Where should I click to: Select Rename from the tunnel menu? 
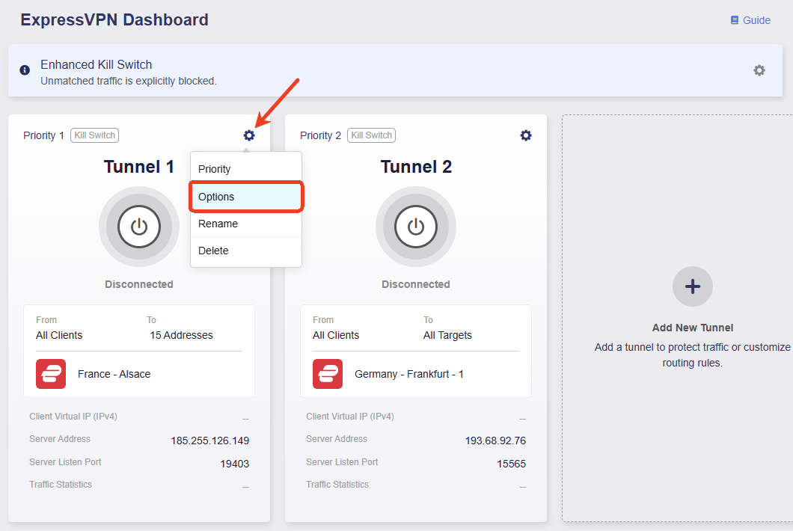[246, 224]
